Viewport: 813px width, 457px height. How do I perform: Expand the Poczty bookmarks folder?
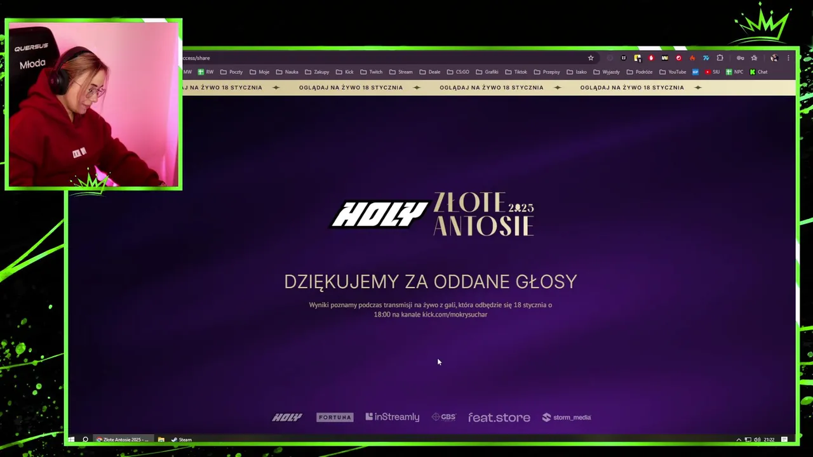pos(232,72)
